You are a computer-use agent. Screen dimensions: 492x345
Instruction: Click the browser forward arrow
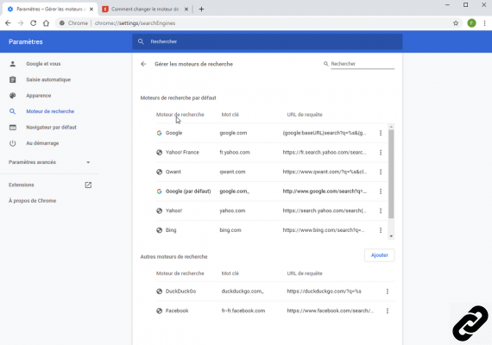[x=21, y=23]
